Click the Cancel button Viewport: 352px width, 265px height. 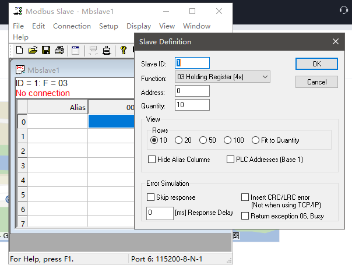[316, 82]
